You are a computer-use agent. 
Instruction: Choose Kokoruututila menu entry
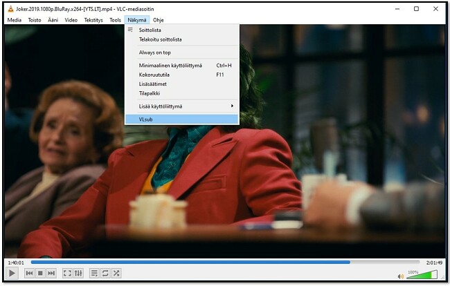[182, 75]
